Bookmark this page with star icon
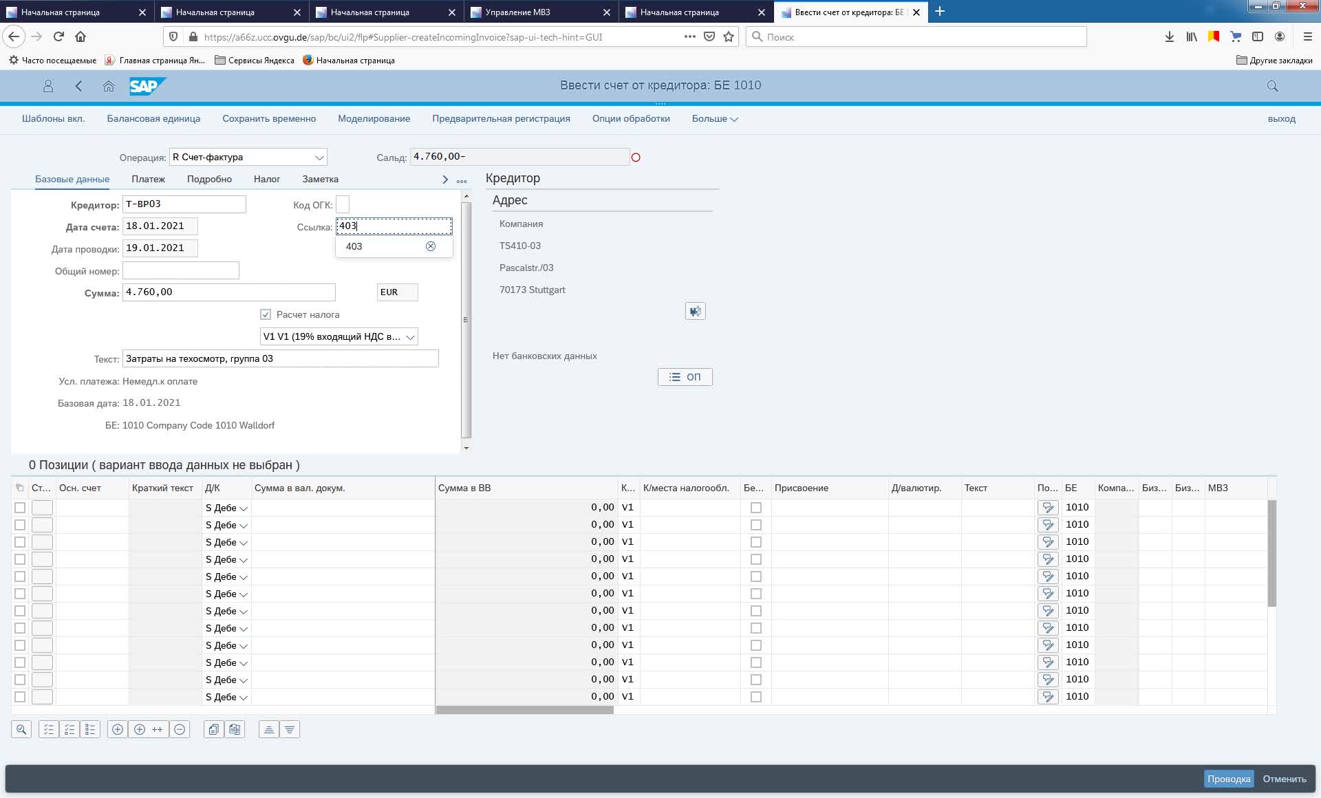The width and height of the screenshot is (1321, 798). pyautogui.click(x=729, y=36)
